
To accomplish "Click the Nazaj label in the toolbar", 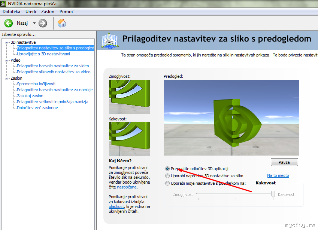I will coord(22,23).
